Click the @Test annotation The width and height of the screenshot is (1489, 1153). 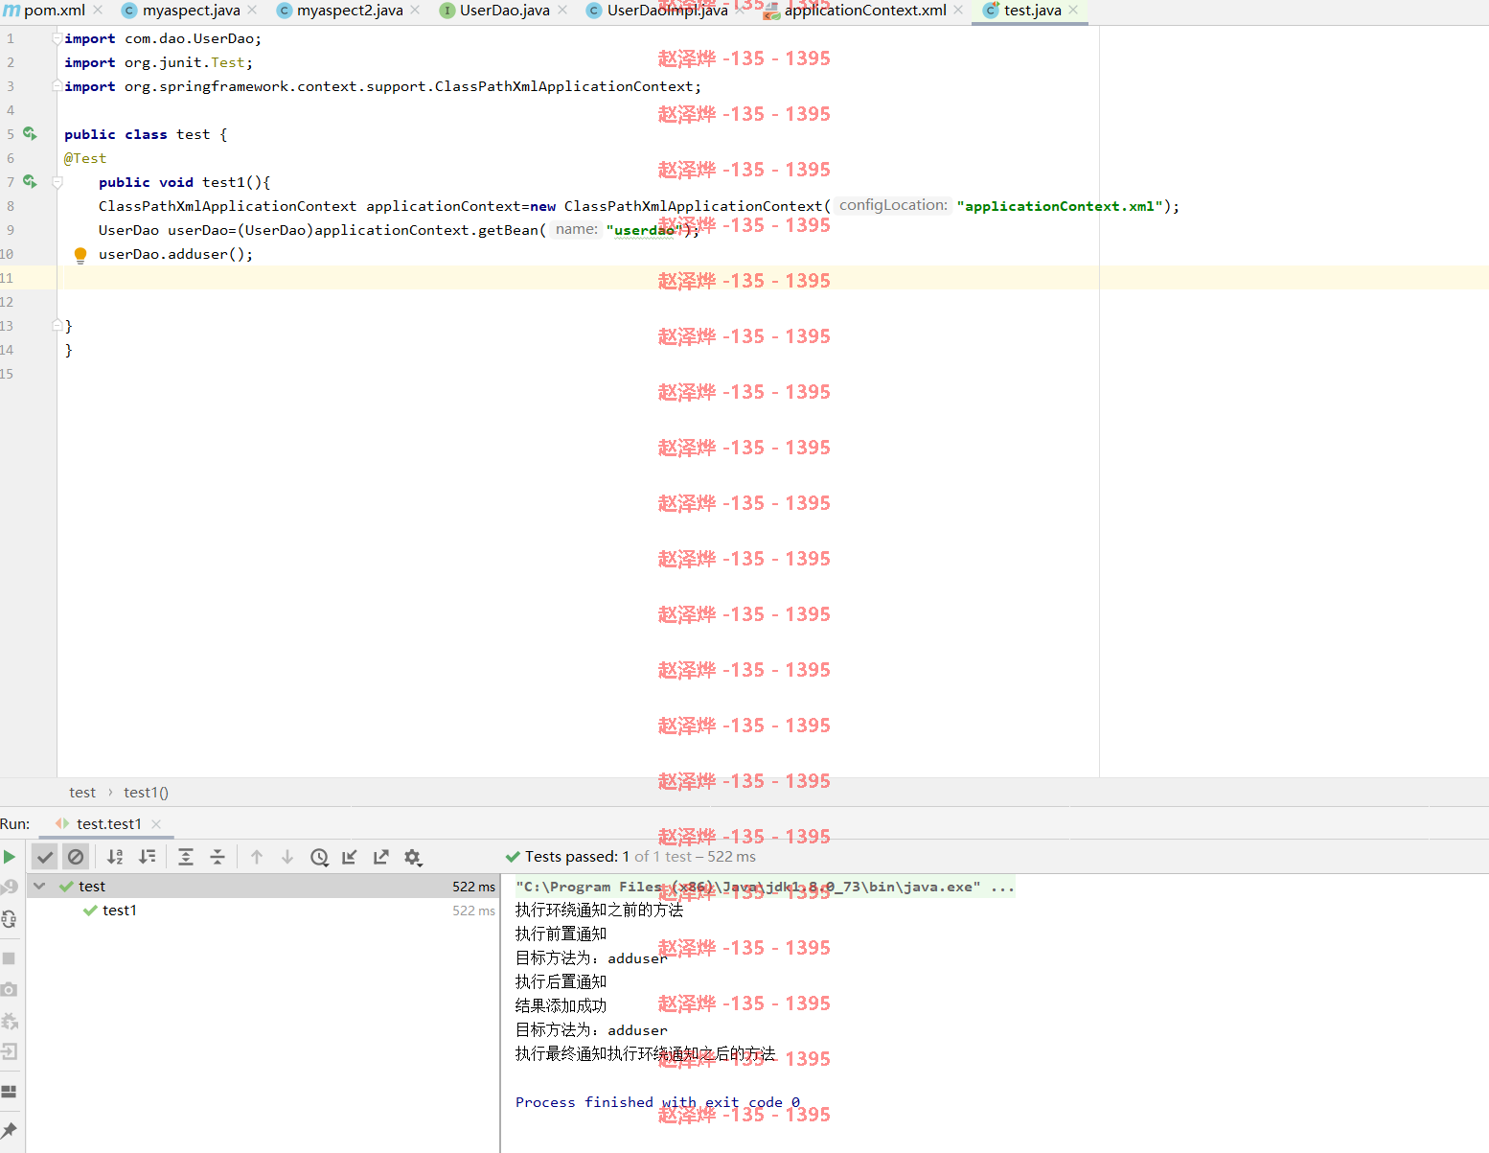coord(85,158)
